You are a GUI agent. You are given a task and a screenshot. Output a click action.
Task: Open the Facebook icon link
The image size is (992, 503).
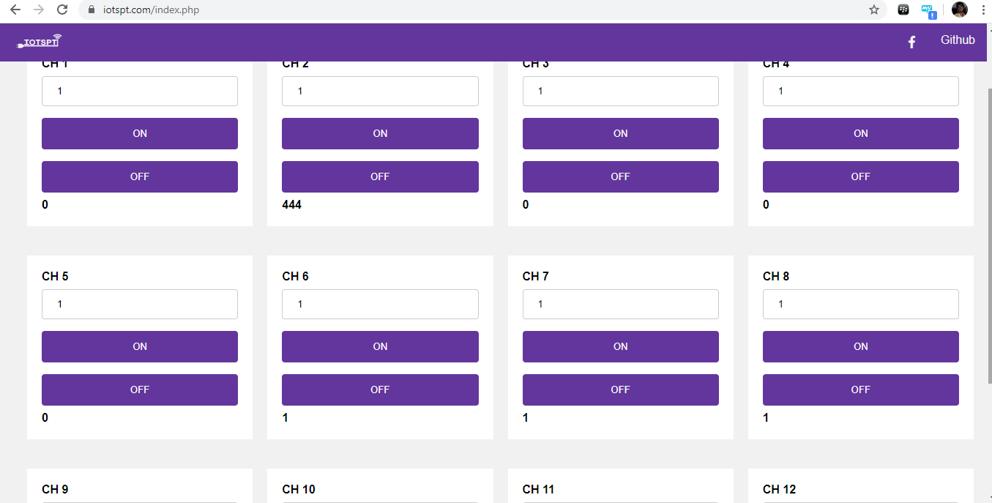click(x=911, y=42)
